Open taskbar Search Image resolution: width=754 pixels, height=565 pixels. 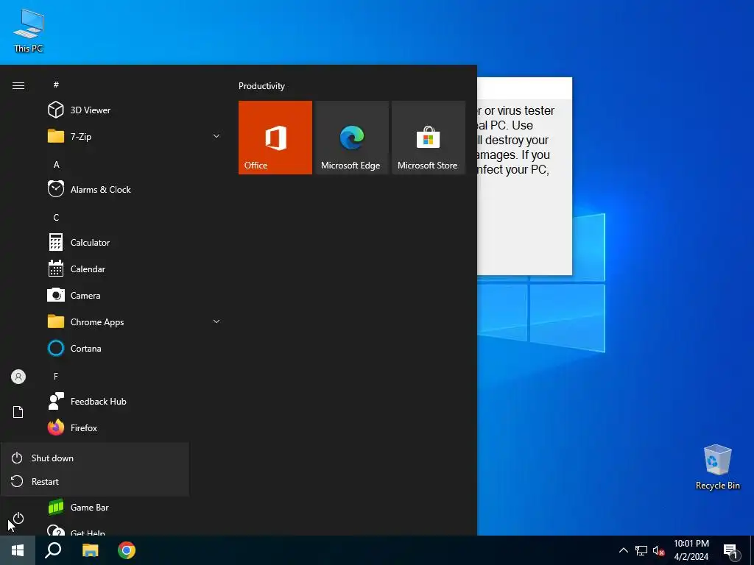pyautogui.click(x=53, y=550)
